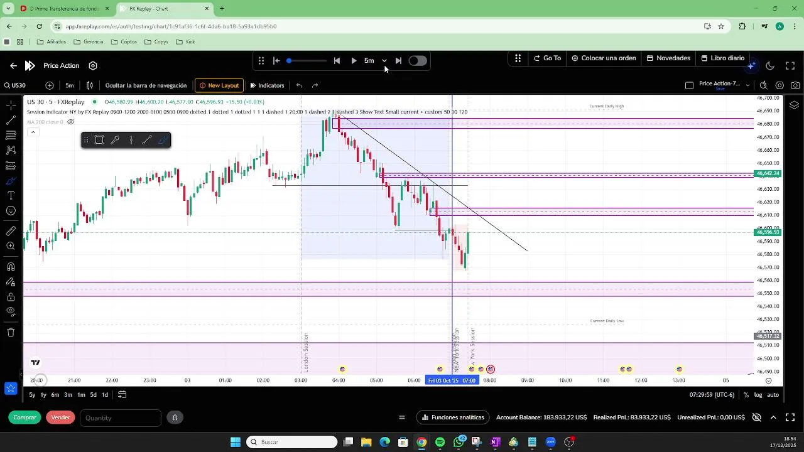Image resolution: width=804 pixels, height=452 pixels.
Task: Open the go-to-date calendar icon
Action: coord(122,395)
